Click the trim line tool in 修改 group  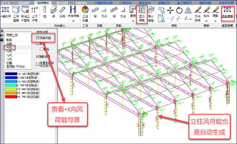179,18
